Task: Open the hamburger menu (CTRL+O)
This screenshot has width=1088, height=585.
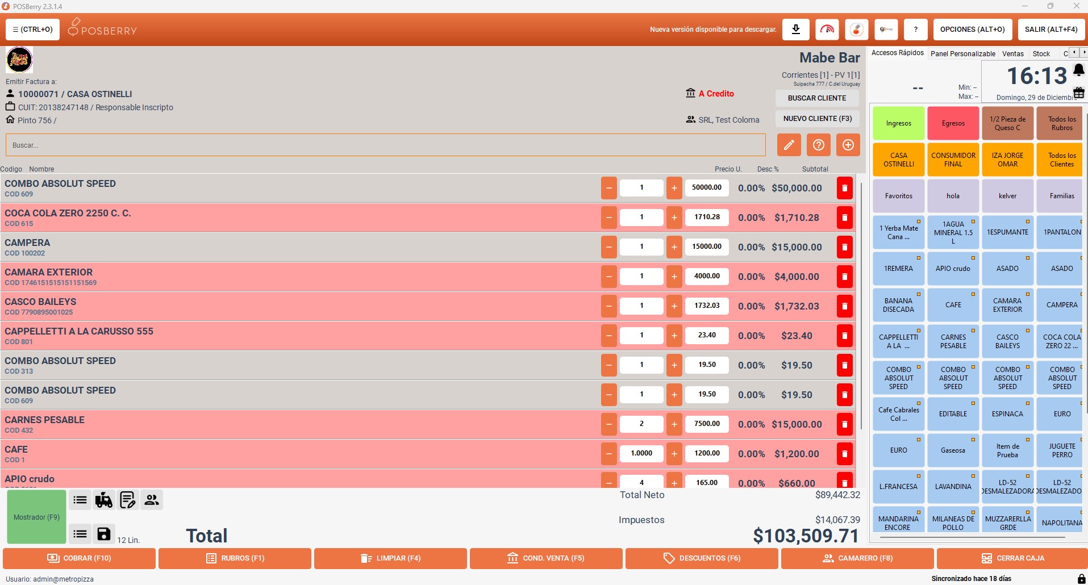Action: (x=32, y=30)
